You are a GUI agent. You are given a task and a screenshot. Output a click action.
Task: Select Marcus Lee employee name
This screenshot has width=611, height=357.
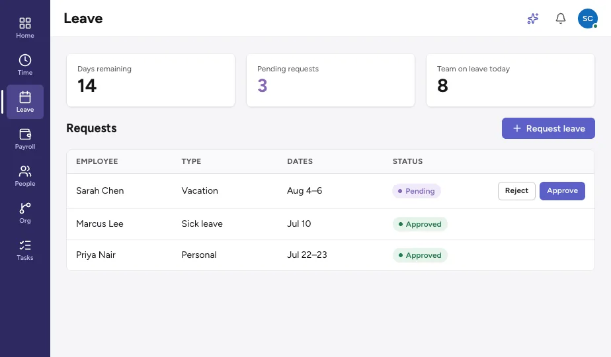tap(100, 223)
